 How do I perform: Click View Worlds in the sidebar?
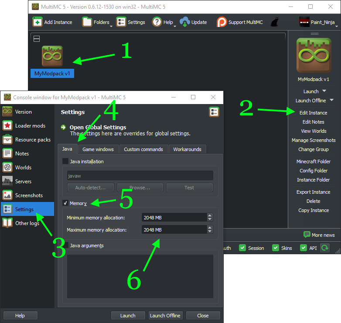(314, 131)
